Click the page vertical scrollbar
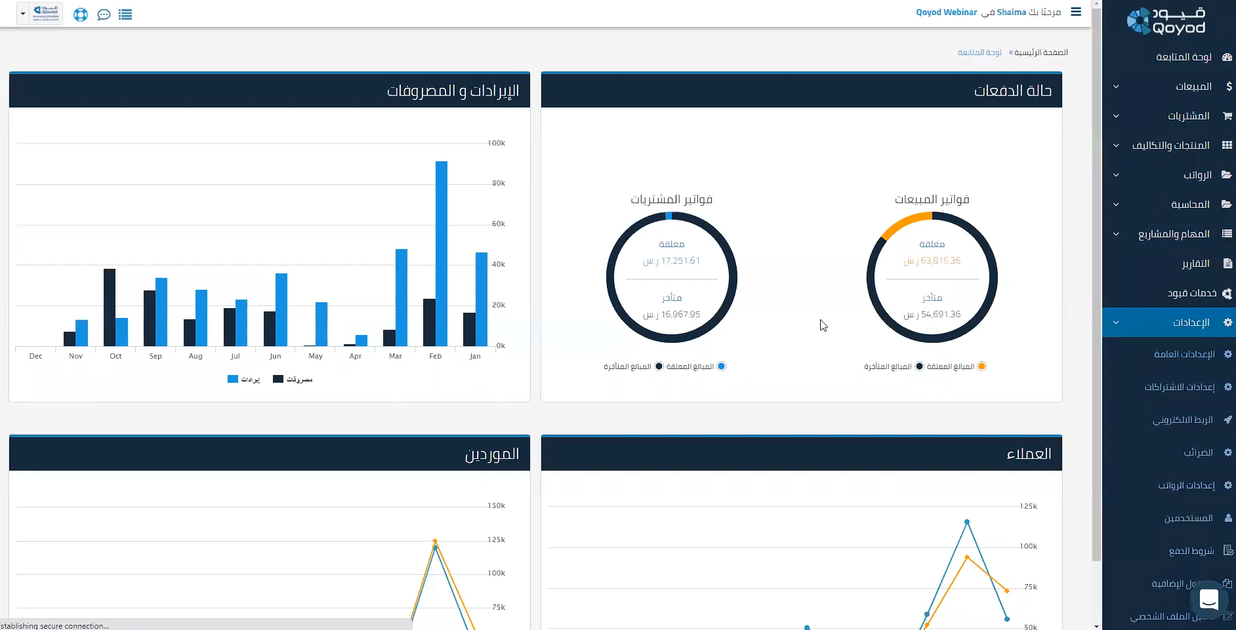 (1096, 282)
